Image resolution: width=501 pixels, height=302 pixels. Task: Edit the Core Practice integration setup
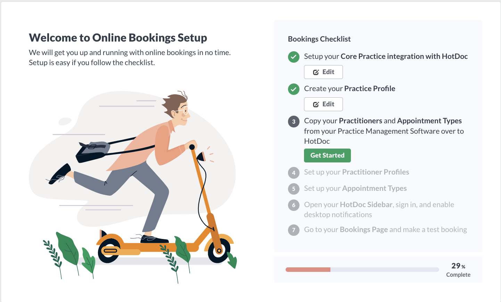pyautogui.click(x=323, y=72)
